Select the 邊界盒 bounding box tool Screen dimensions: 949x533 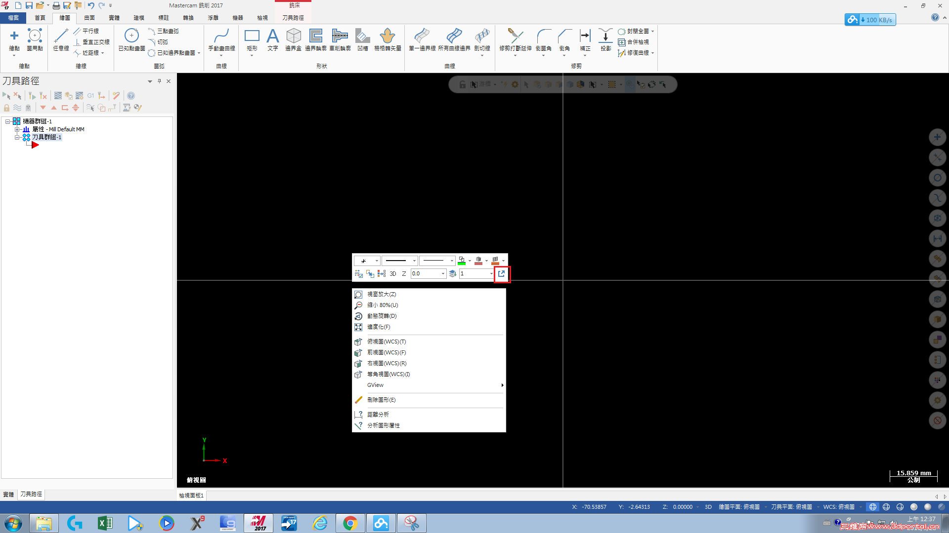tap(293, 39)
